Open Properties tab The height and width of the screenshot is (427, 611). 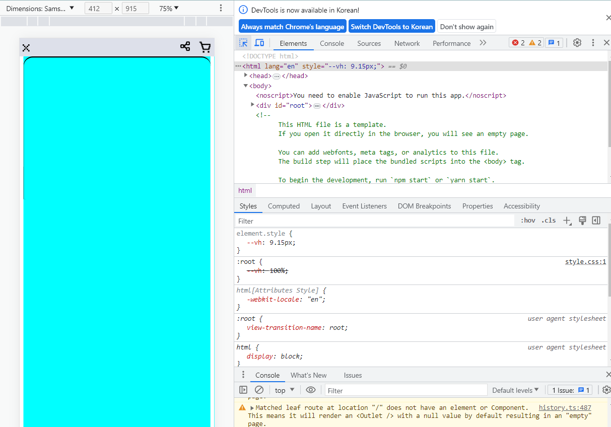tap(478, 206)
